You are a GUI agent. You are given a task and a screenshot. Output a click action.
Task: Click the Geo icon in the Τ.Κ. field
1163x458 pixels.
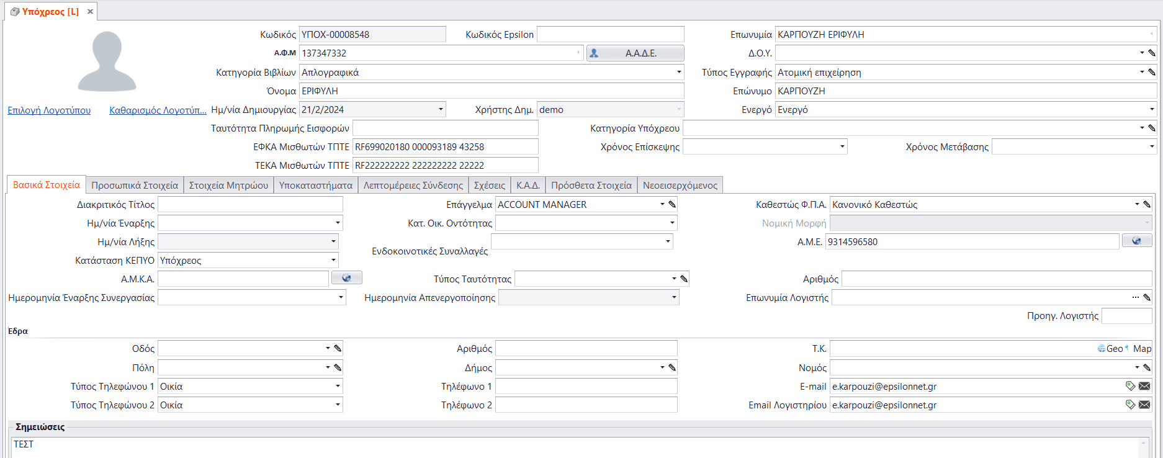tap(1110, 349)
